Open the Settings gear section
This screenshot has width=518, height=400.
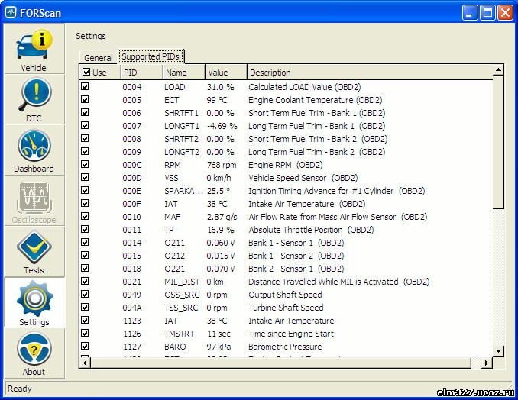[x=34, y=303]
